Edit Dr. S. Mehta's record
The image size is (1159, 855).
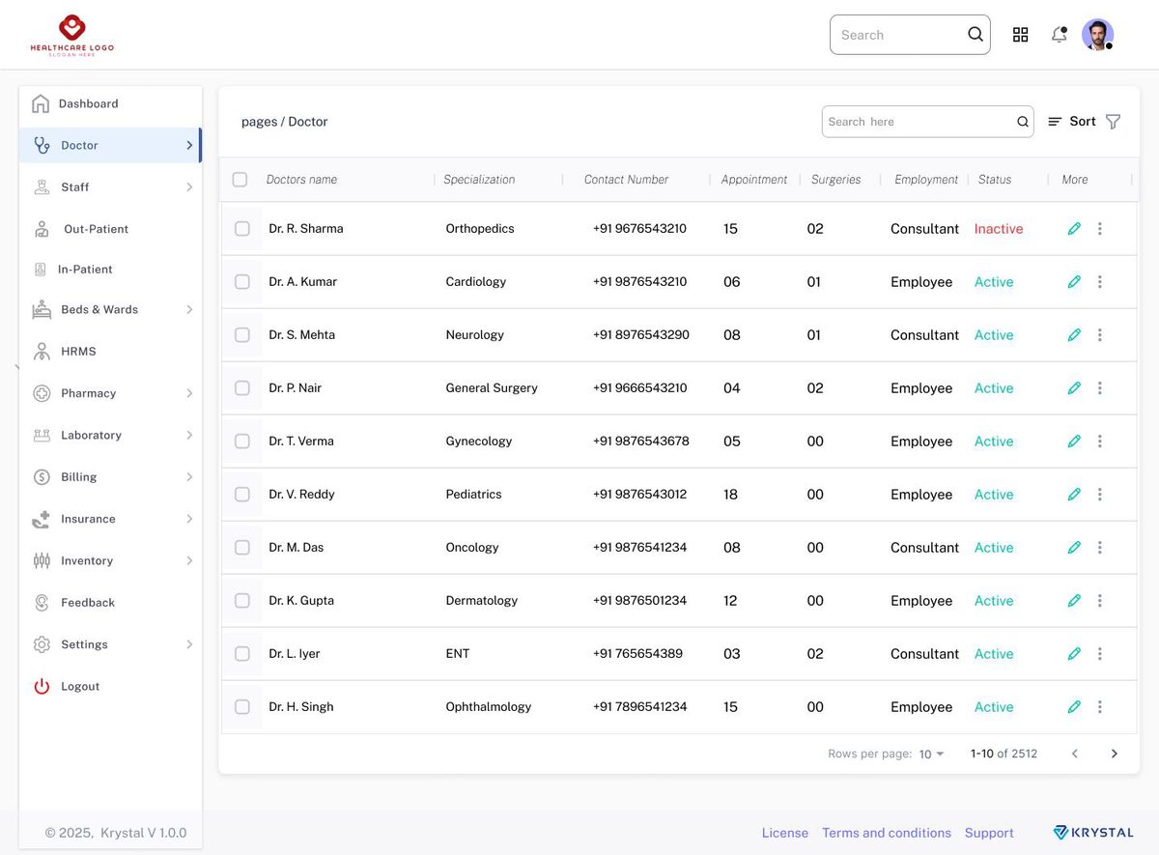1074,335
